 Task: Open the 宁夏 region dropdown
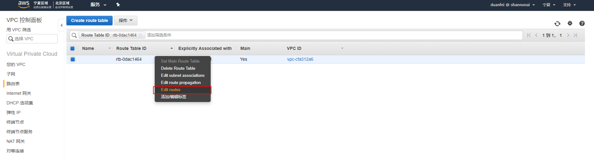(x=549, y=5)
